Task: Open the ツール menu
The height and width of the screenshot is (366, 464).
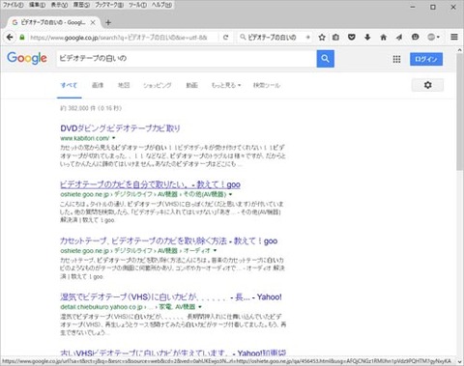Action: (137, 5)
